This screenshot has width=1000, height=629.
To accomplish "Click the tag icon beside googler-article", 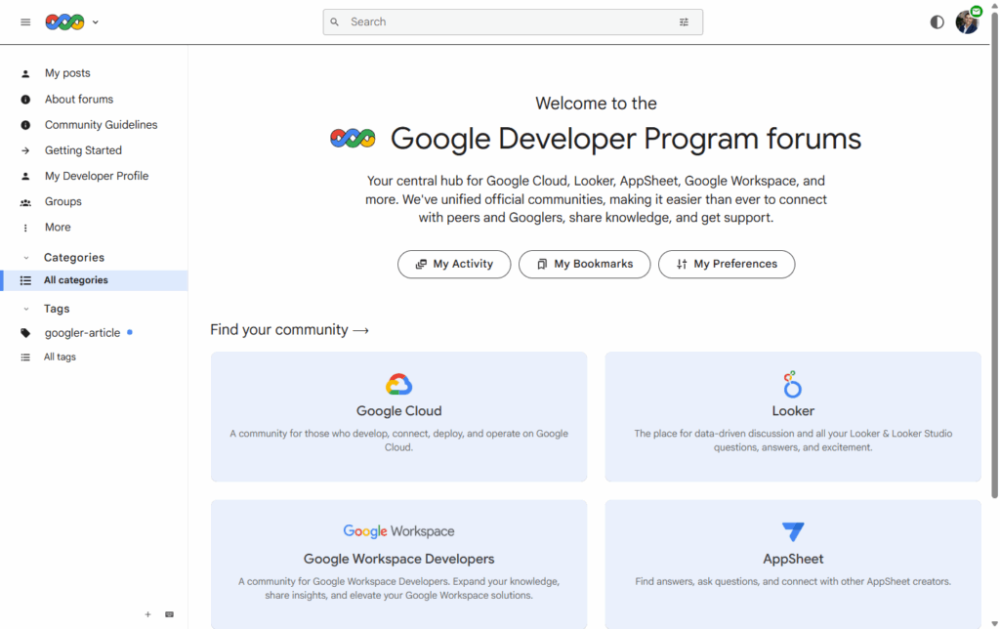I will [x=25, y=333].
